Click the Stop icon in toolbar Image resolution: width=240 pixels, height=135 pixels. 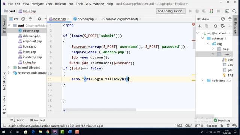point(218,11)
